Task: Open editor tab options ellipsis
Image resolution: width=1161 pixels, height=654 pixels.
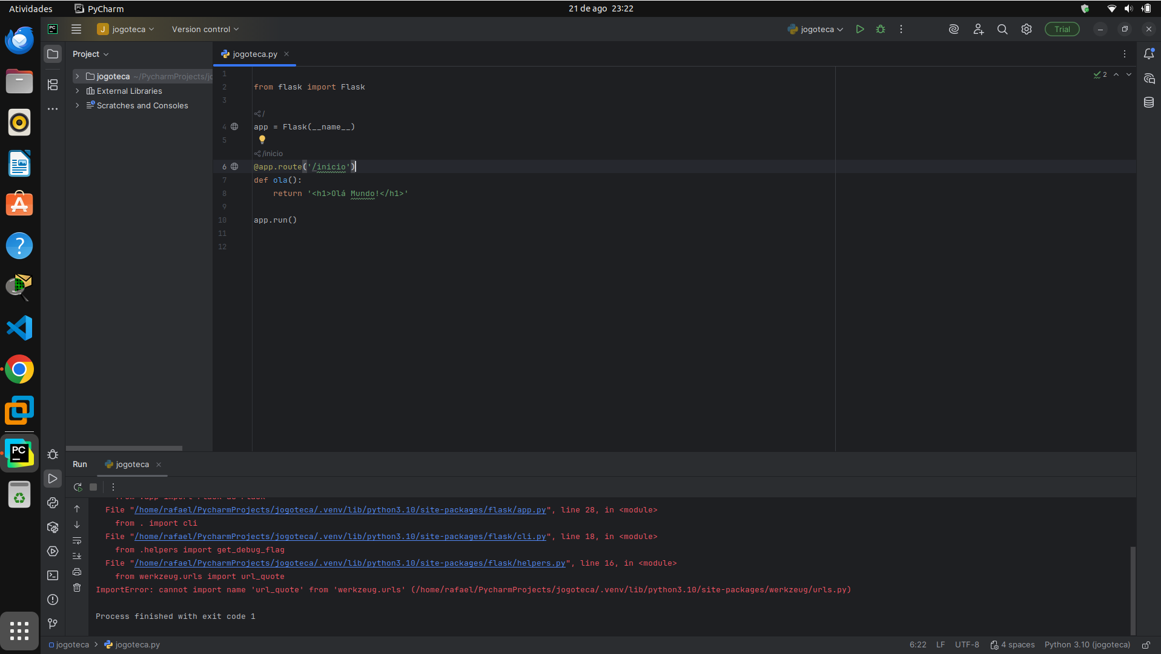Action: point(1125,54)
